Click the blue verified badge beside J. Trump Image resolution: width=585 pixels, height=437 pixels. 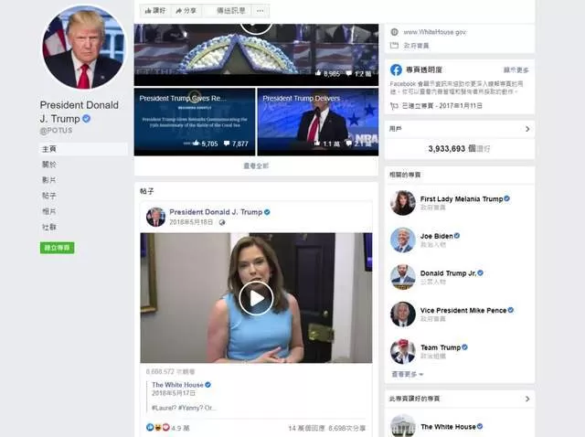pyautogui.click(x=86, y=119)
